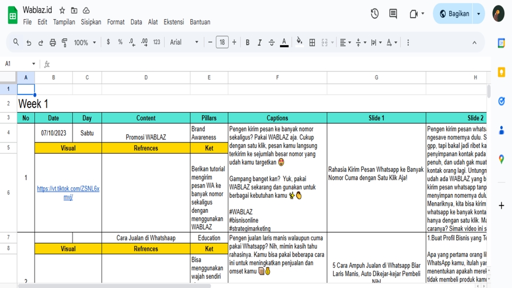The width and height of the screenshot is (512, 288).
Task: Click the font size field 18
Action: point(222,42)
